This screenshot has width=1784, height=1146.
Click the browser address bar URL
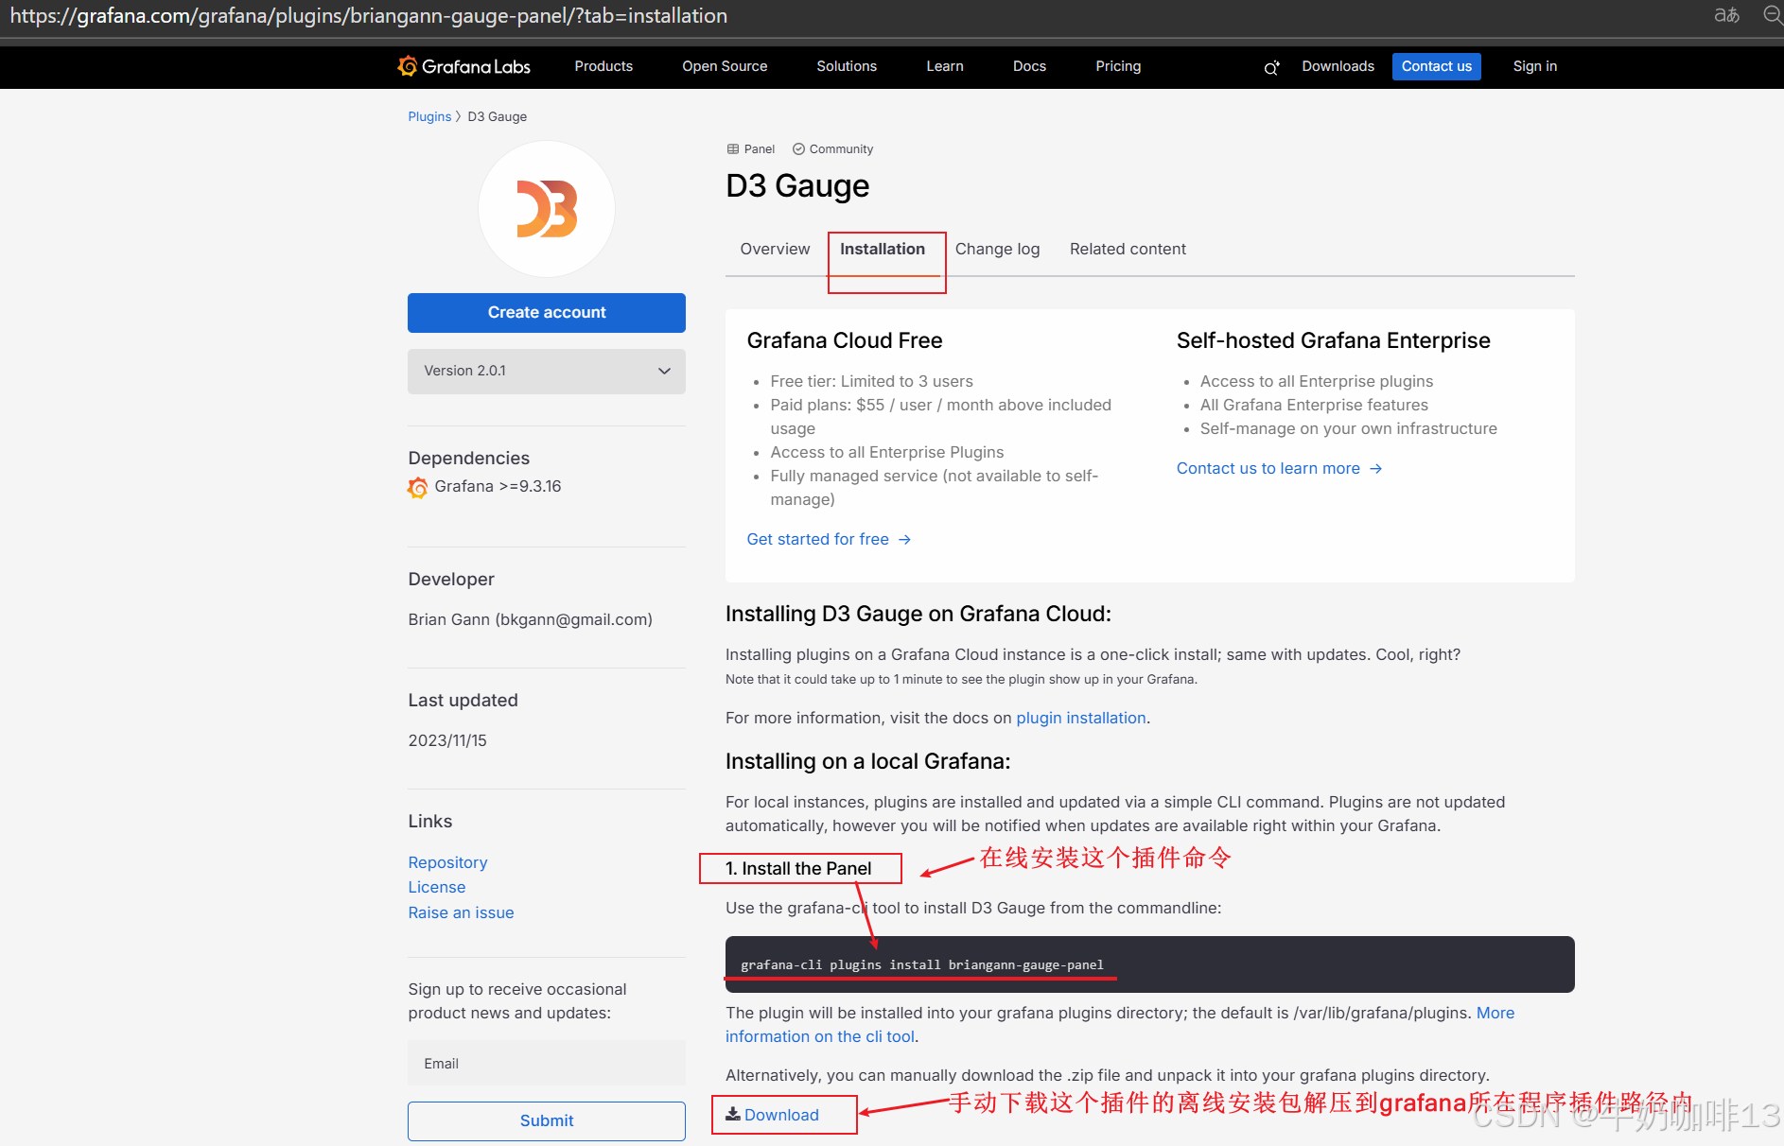pos(368,16)
